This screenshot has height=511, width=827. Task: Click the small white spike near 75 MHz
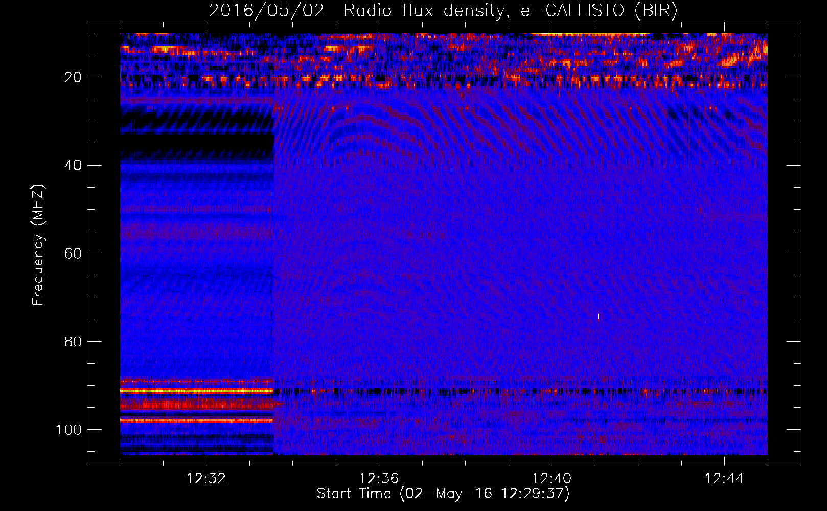point(598,317)
